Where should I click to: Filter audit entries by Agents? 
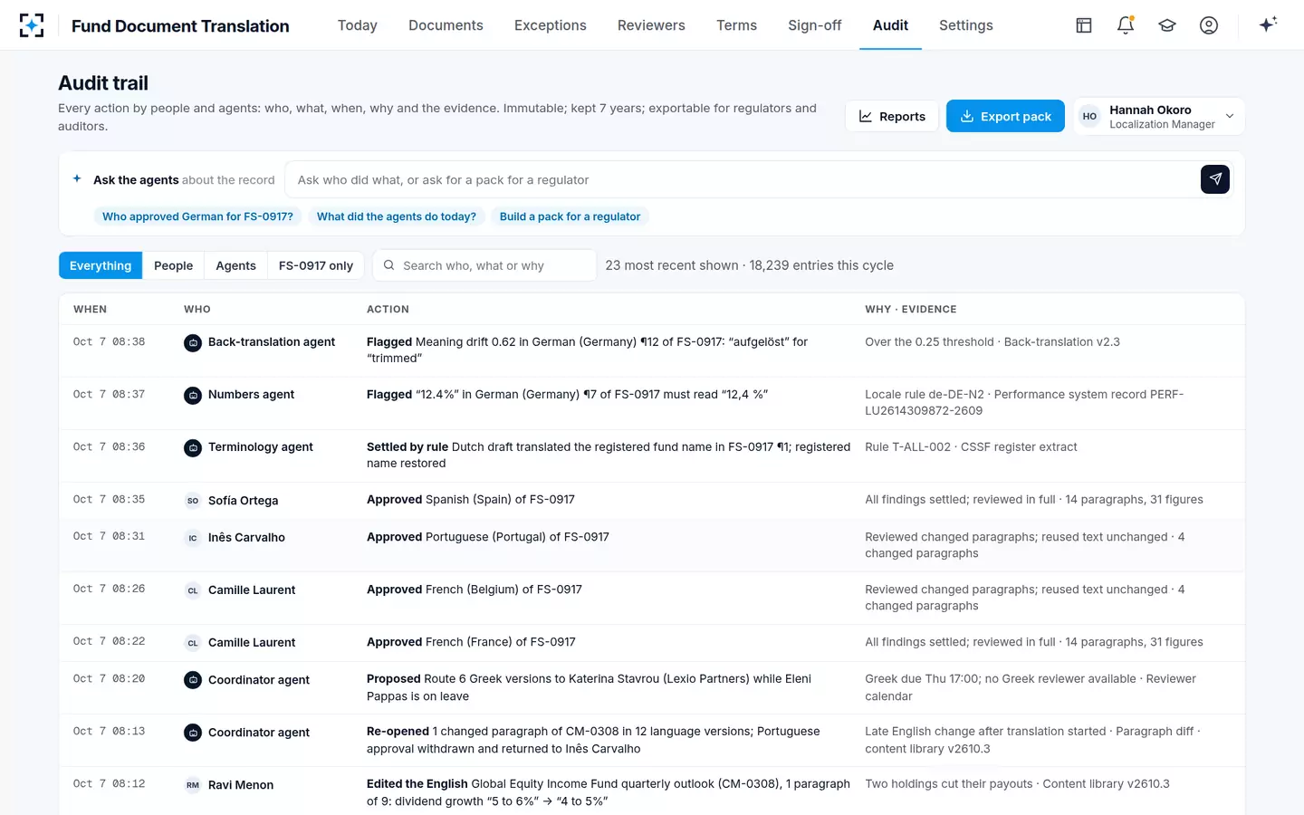point(236,265)
